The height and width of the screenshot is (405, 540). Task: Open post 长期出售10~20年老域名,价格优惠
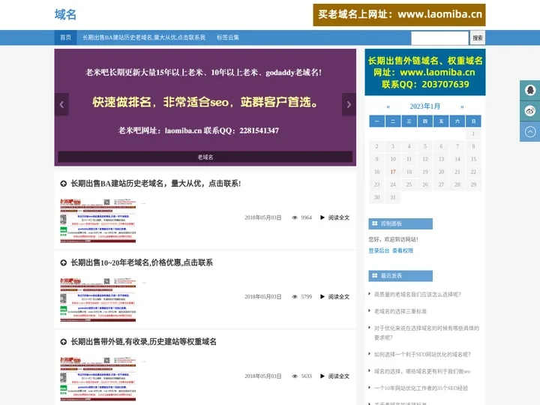click(142, 262)
